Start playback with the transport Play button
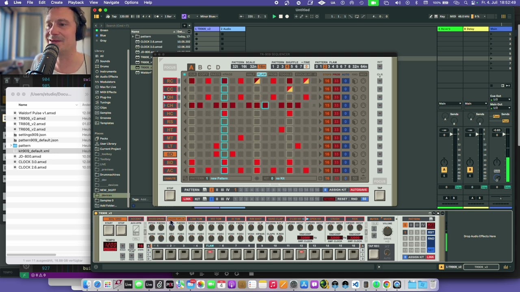520x292 pixels. tap(274, 17)
